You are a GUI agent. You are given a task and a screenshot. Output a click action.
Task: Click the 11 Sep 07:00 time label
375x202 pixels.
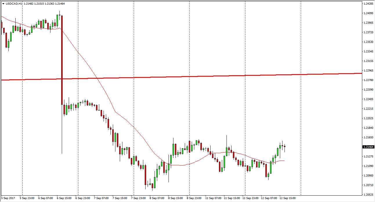pyautogui.click(x=213, y=198)
